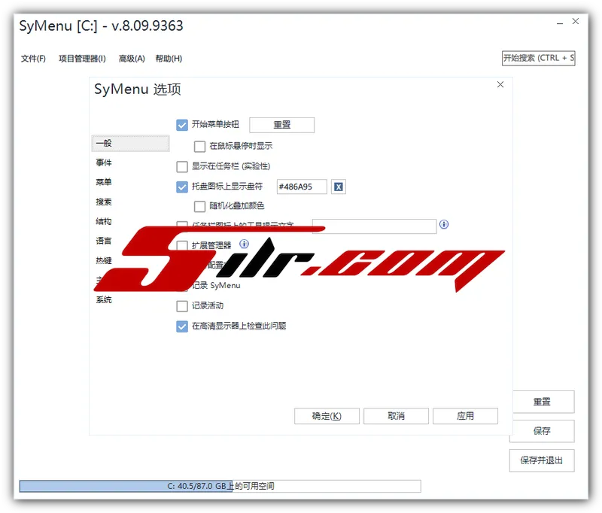
Task: Close the SyMenu main window
Action: pos(576,22)
